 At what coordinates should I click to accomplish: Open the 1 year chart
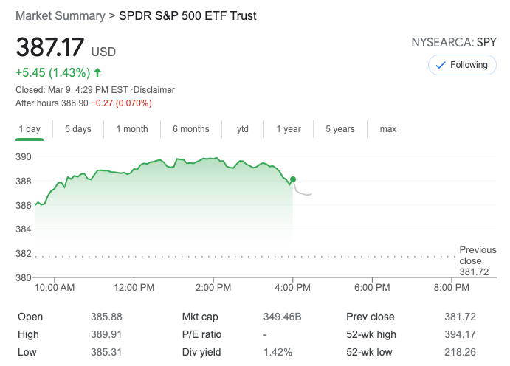(289, 129)
